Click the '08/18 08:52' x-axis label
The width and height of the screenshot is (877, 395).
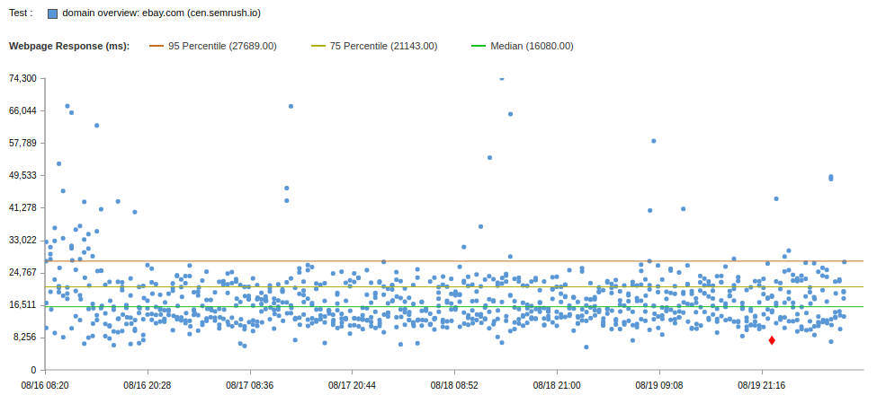455,385
